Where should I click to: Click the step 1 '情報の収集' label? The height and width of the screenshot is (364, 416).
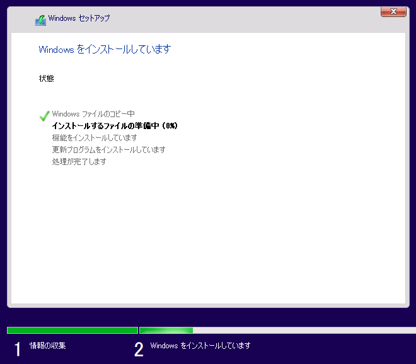pos(47,346)
